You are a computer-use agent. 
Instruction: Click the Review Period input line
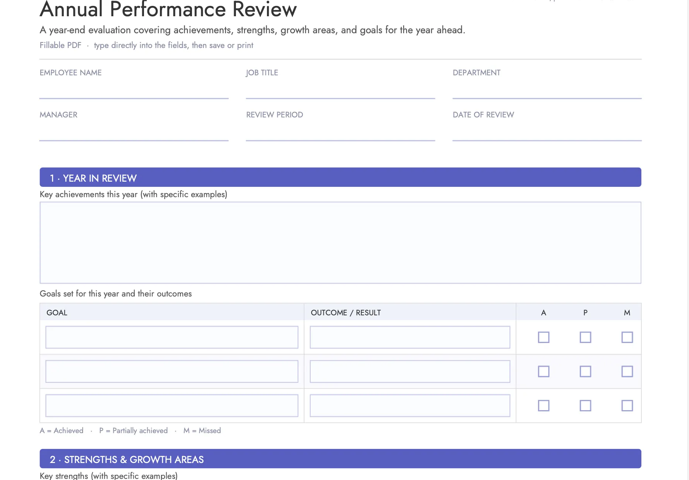coord(340,133)
